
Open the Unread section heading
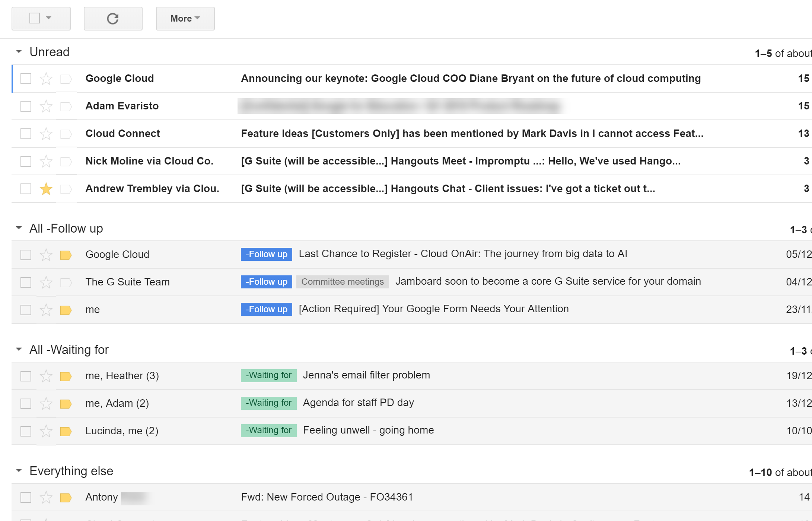point(50,52)
